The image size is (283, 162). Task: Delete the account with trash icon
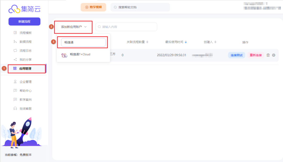tap(268, 55)
